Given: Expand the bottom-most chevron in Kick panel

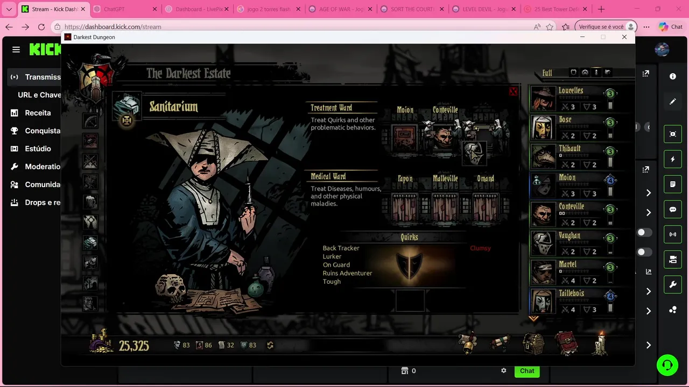Looking at the screenshot, I should pyautogui.click(x=649, y=345).
